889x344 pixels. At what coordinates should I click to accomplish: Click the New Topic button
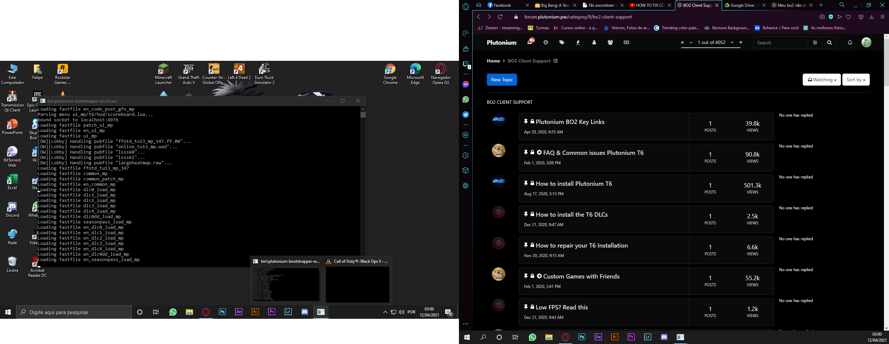tap(502, 80)
